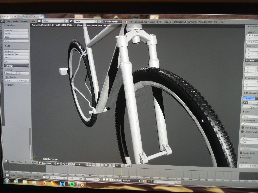Click the OpenGL render image icon
258x193 pixels.
(x=126, y=166)
